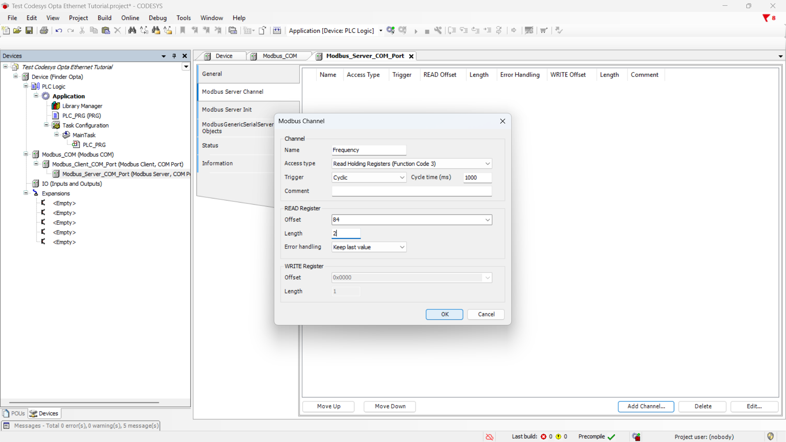This screenshot has width=786, height=442.
Task: Click the Cycle time (ms) field
Action: pyautogui.click(x=477, y=178)
